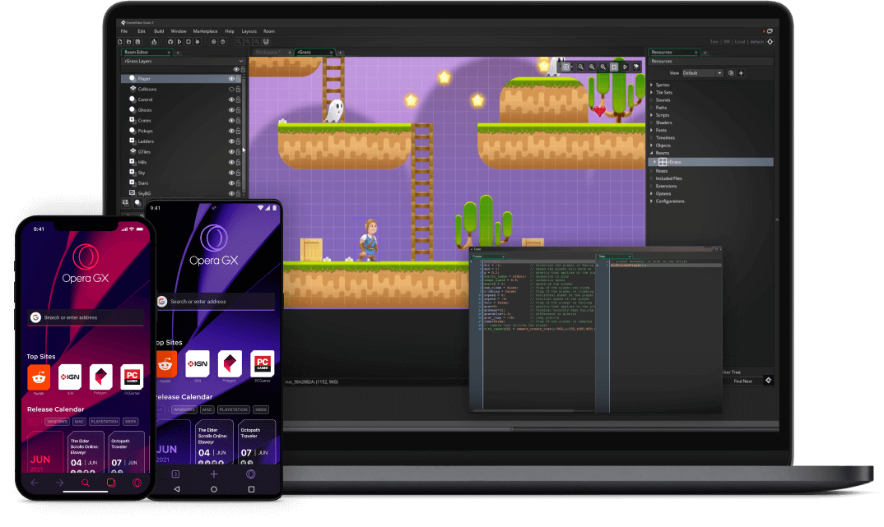Open Reddit from Opera GX top sites
Screen dimensions: 884x527
[x=39, y=377]
